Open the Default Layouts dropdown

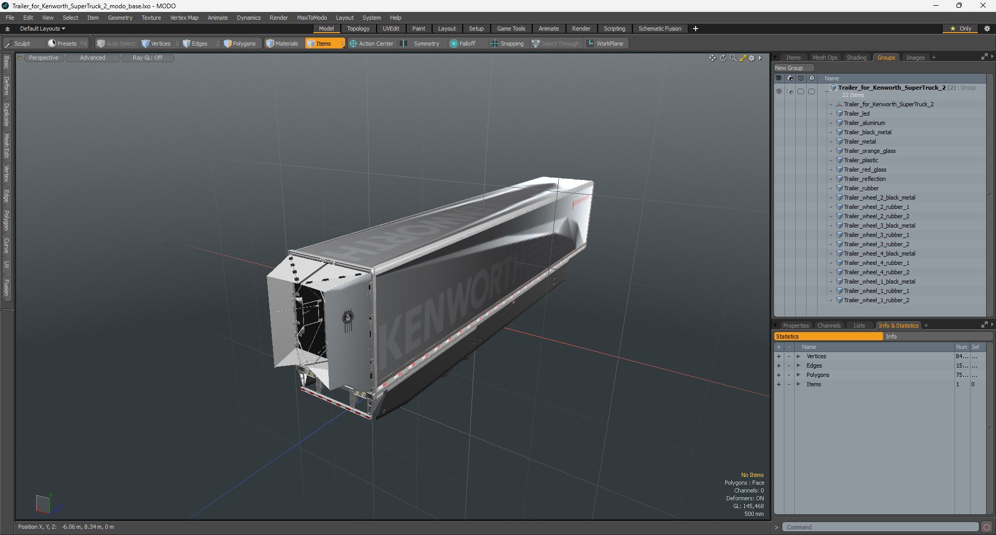[x=43, y=29]
